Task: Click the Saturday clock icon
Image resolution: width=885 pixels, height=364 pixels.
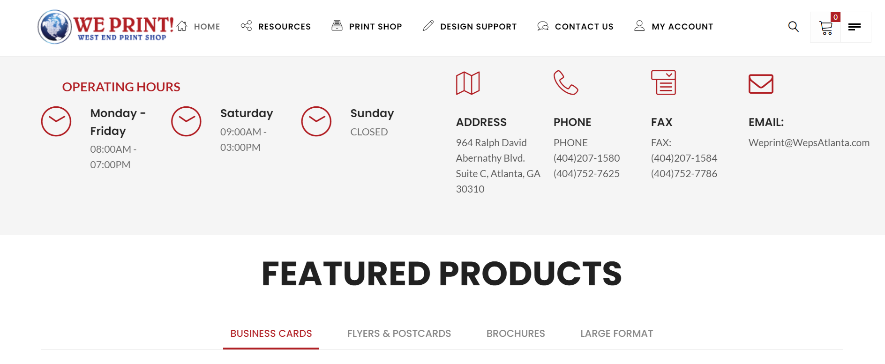Action: pos(186,121)
